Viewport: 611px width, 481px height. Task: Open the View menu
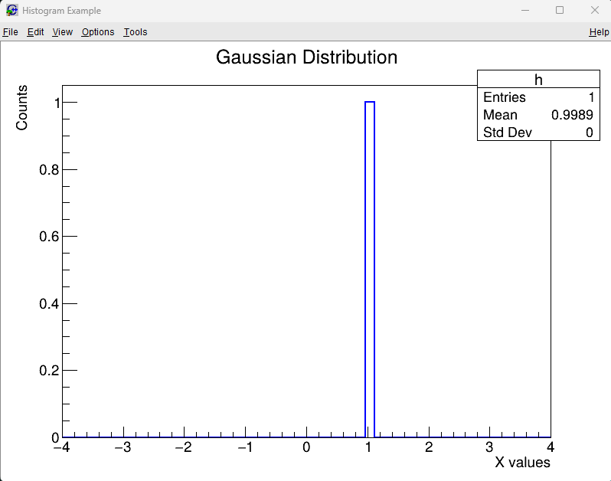pos(62,32)
